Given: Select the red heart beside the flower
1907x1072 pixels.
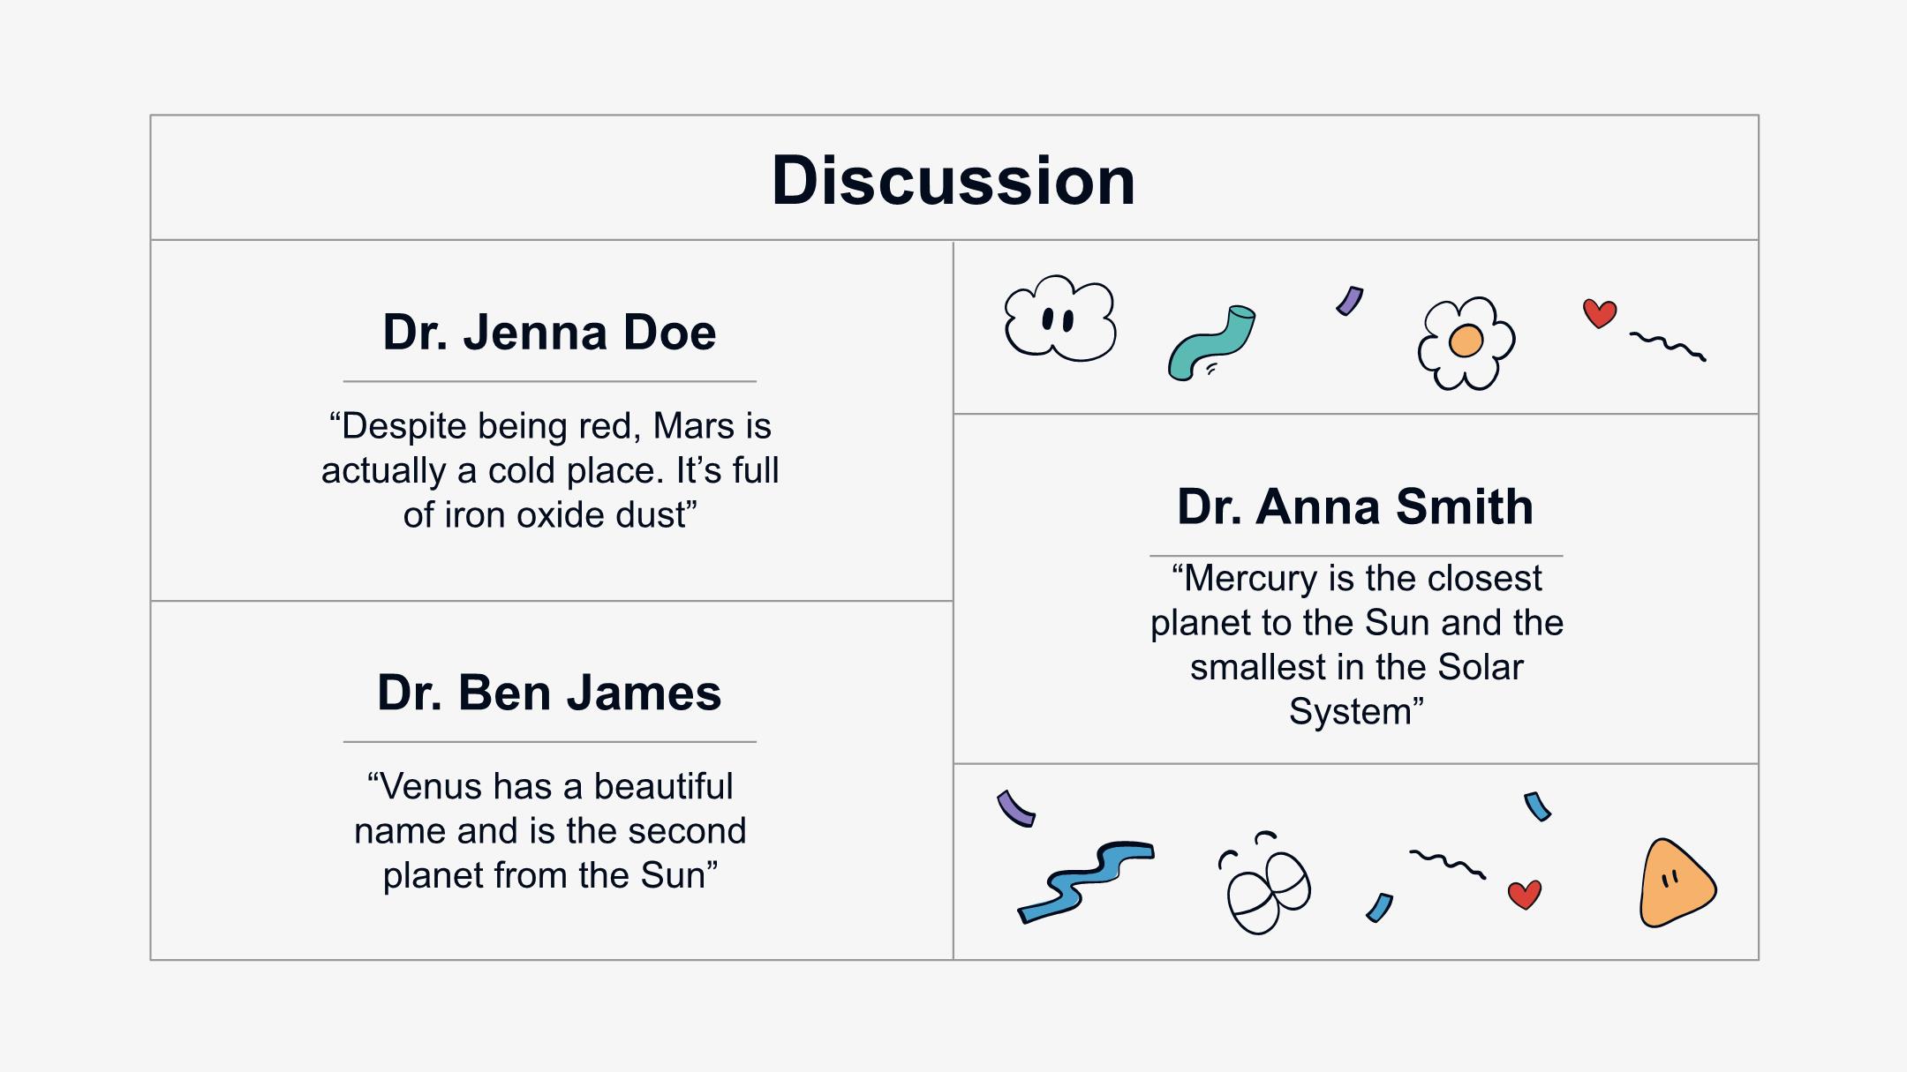Looking at the screenshot, I should 1599,313.
